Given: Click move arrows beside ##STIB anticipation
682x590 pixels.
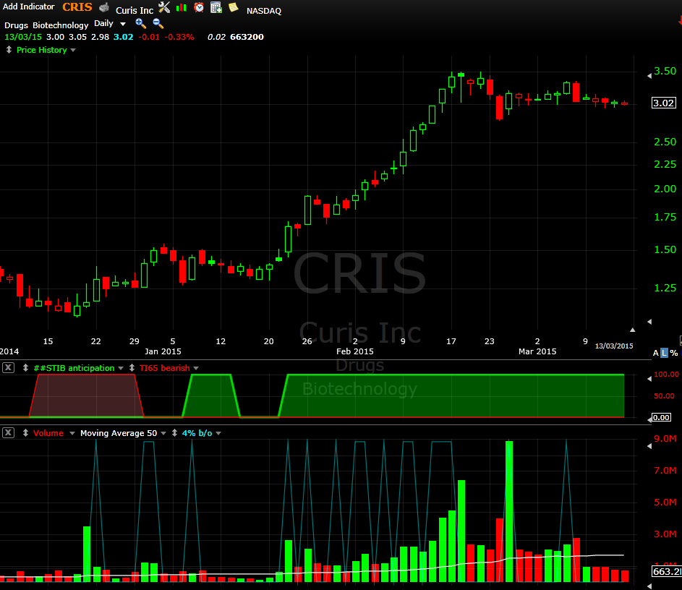Looking at the screenshot, I should coord(25,368).
